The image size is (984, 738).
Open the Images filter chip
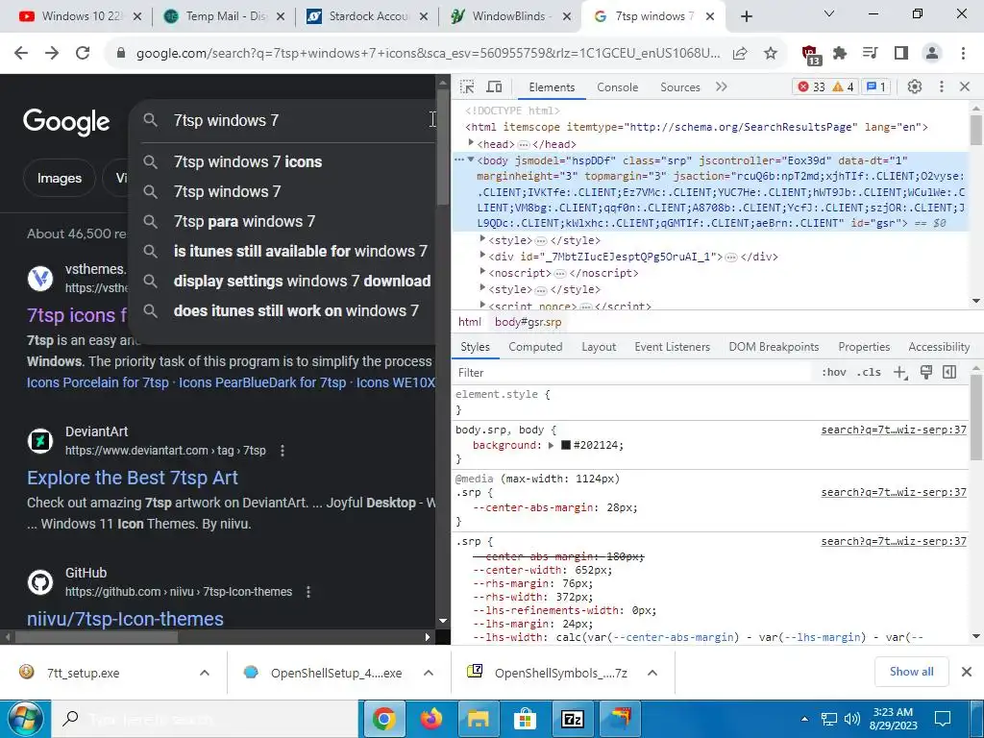click(59, 178)
